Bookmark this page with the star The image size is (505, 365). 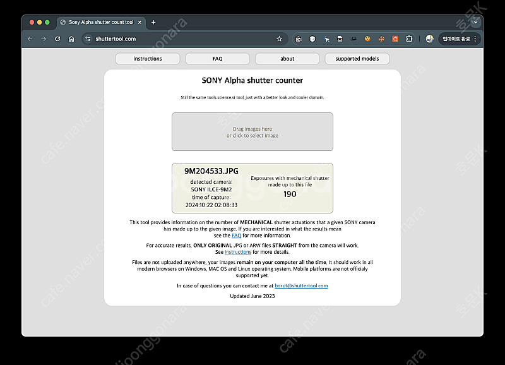pos(279,39)
